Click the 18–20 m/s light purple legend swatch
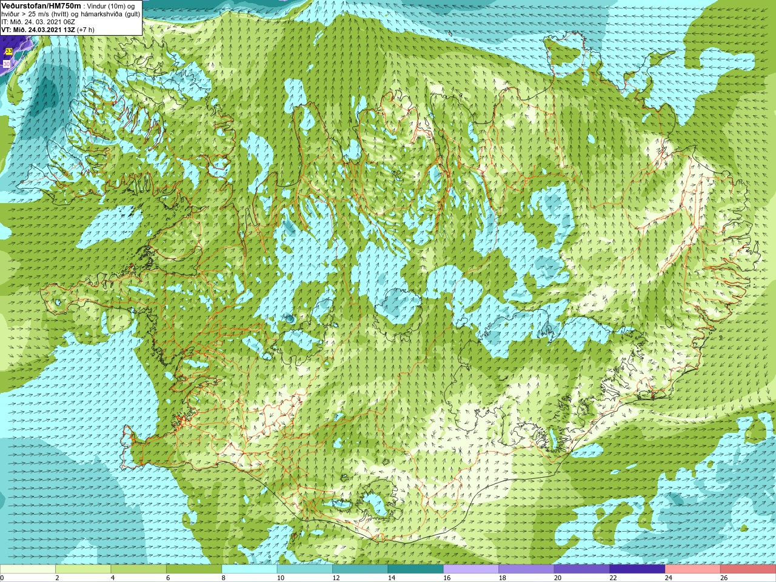The width and height of the screenshot is (776, 582). tap(526, 569)
